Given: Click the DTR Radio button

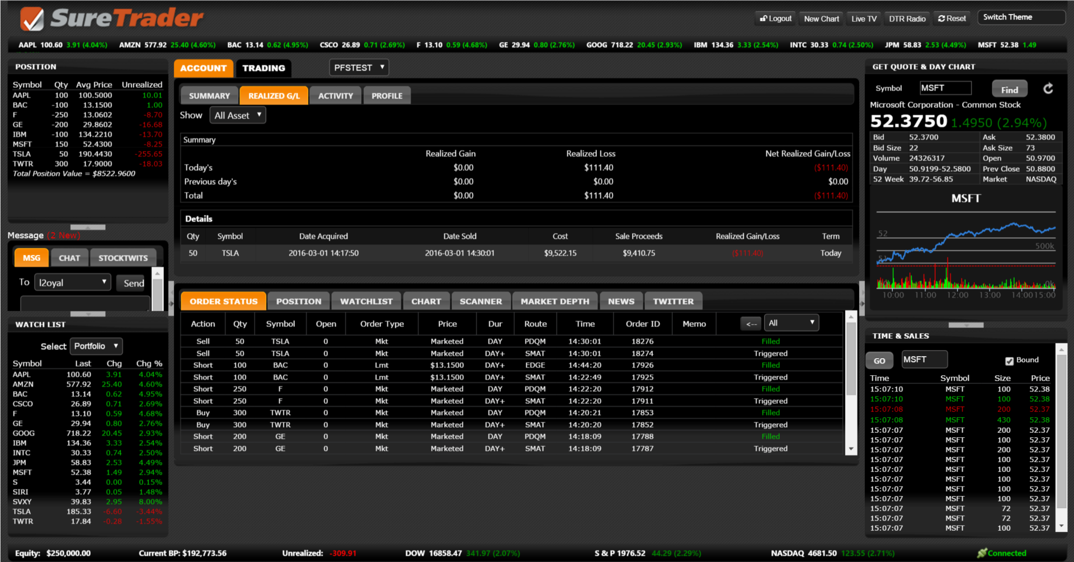Looking at the screenshot, I should [907, 18].
